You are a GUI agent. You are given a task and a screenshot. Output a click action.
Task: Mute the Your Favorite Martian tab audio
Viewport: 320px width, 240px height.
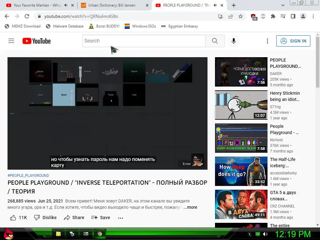pos(66,5)
